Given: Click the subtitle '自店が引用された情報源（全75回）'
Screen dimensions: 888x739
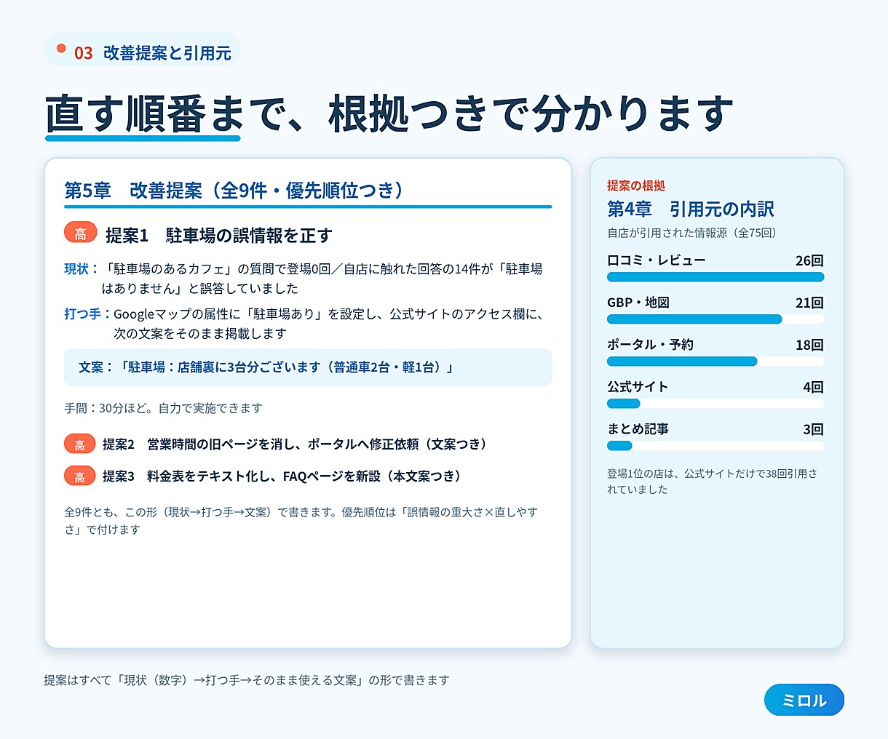Looking at the screenshot, I should point(692,233).
